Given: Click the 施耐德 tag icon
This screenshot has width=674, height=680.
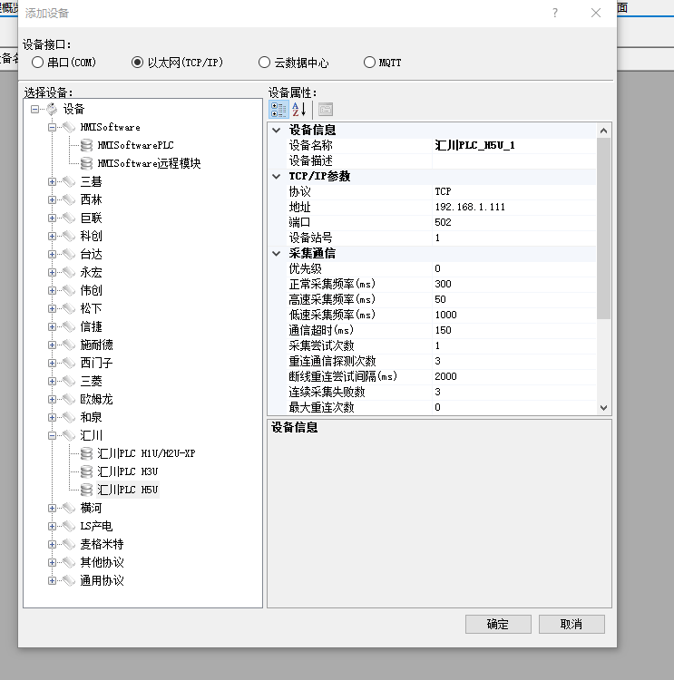Looking at the screenshot, I should (69, 345).
